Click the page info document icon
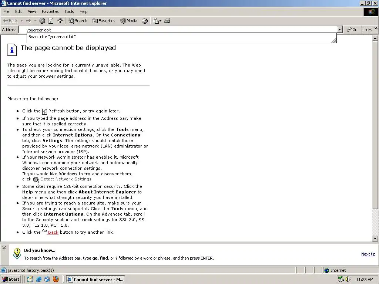 [x=12, y=50]
